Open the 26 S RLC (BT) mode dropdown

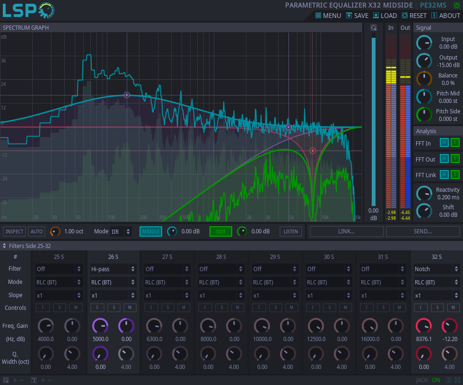(x=113, y=282)
